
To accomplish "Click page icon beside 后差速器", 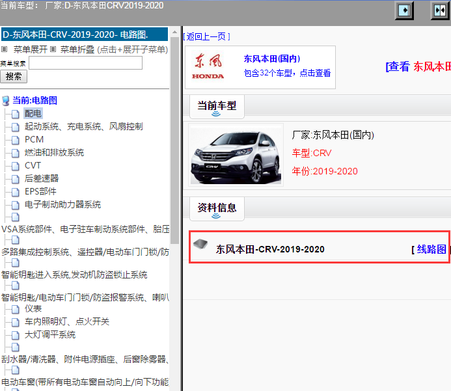I will (x=16, y=179).
